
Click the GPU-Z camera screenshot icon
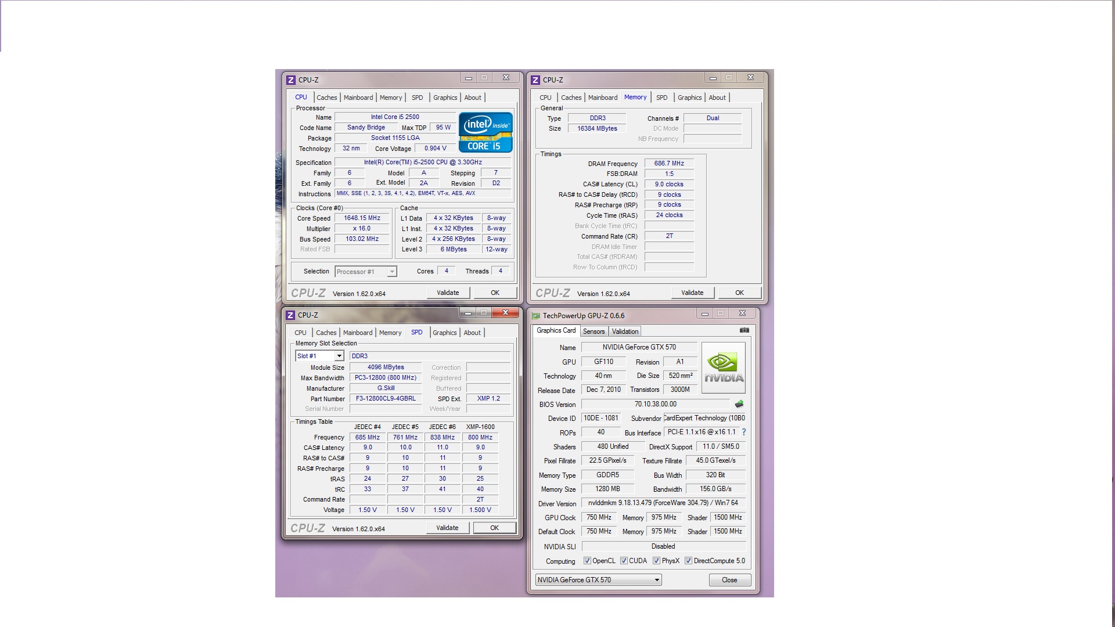[744, 330]
